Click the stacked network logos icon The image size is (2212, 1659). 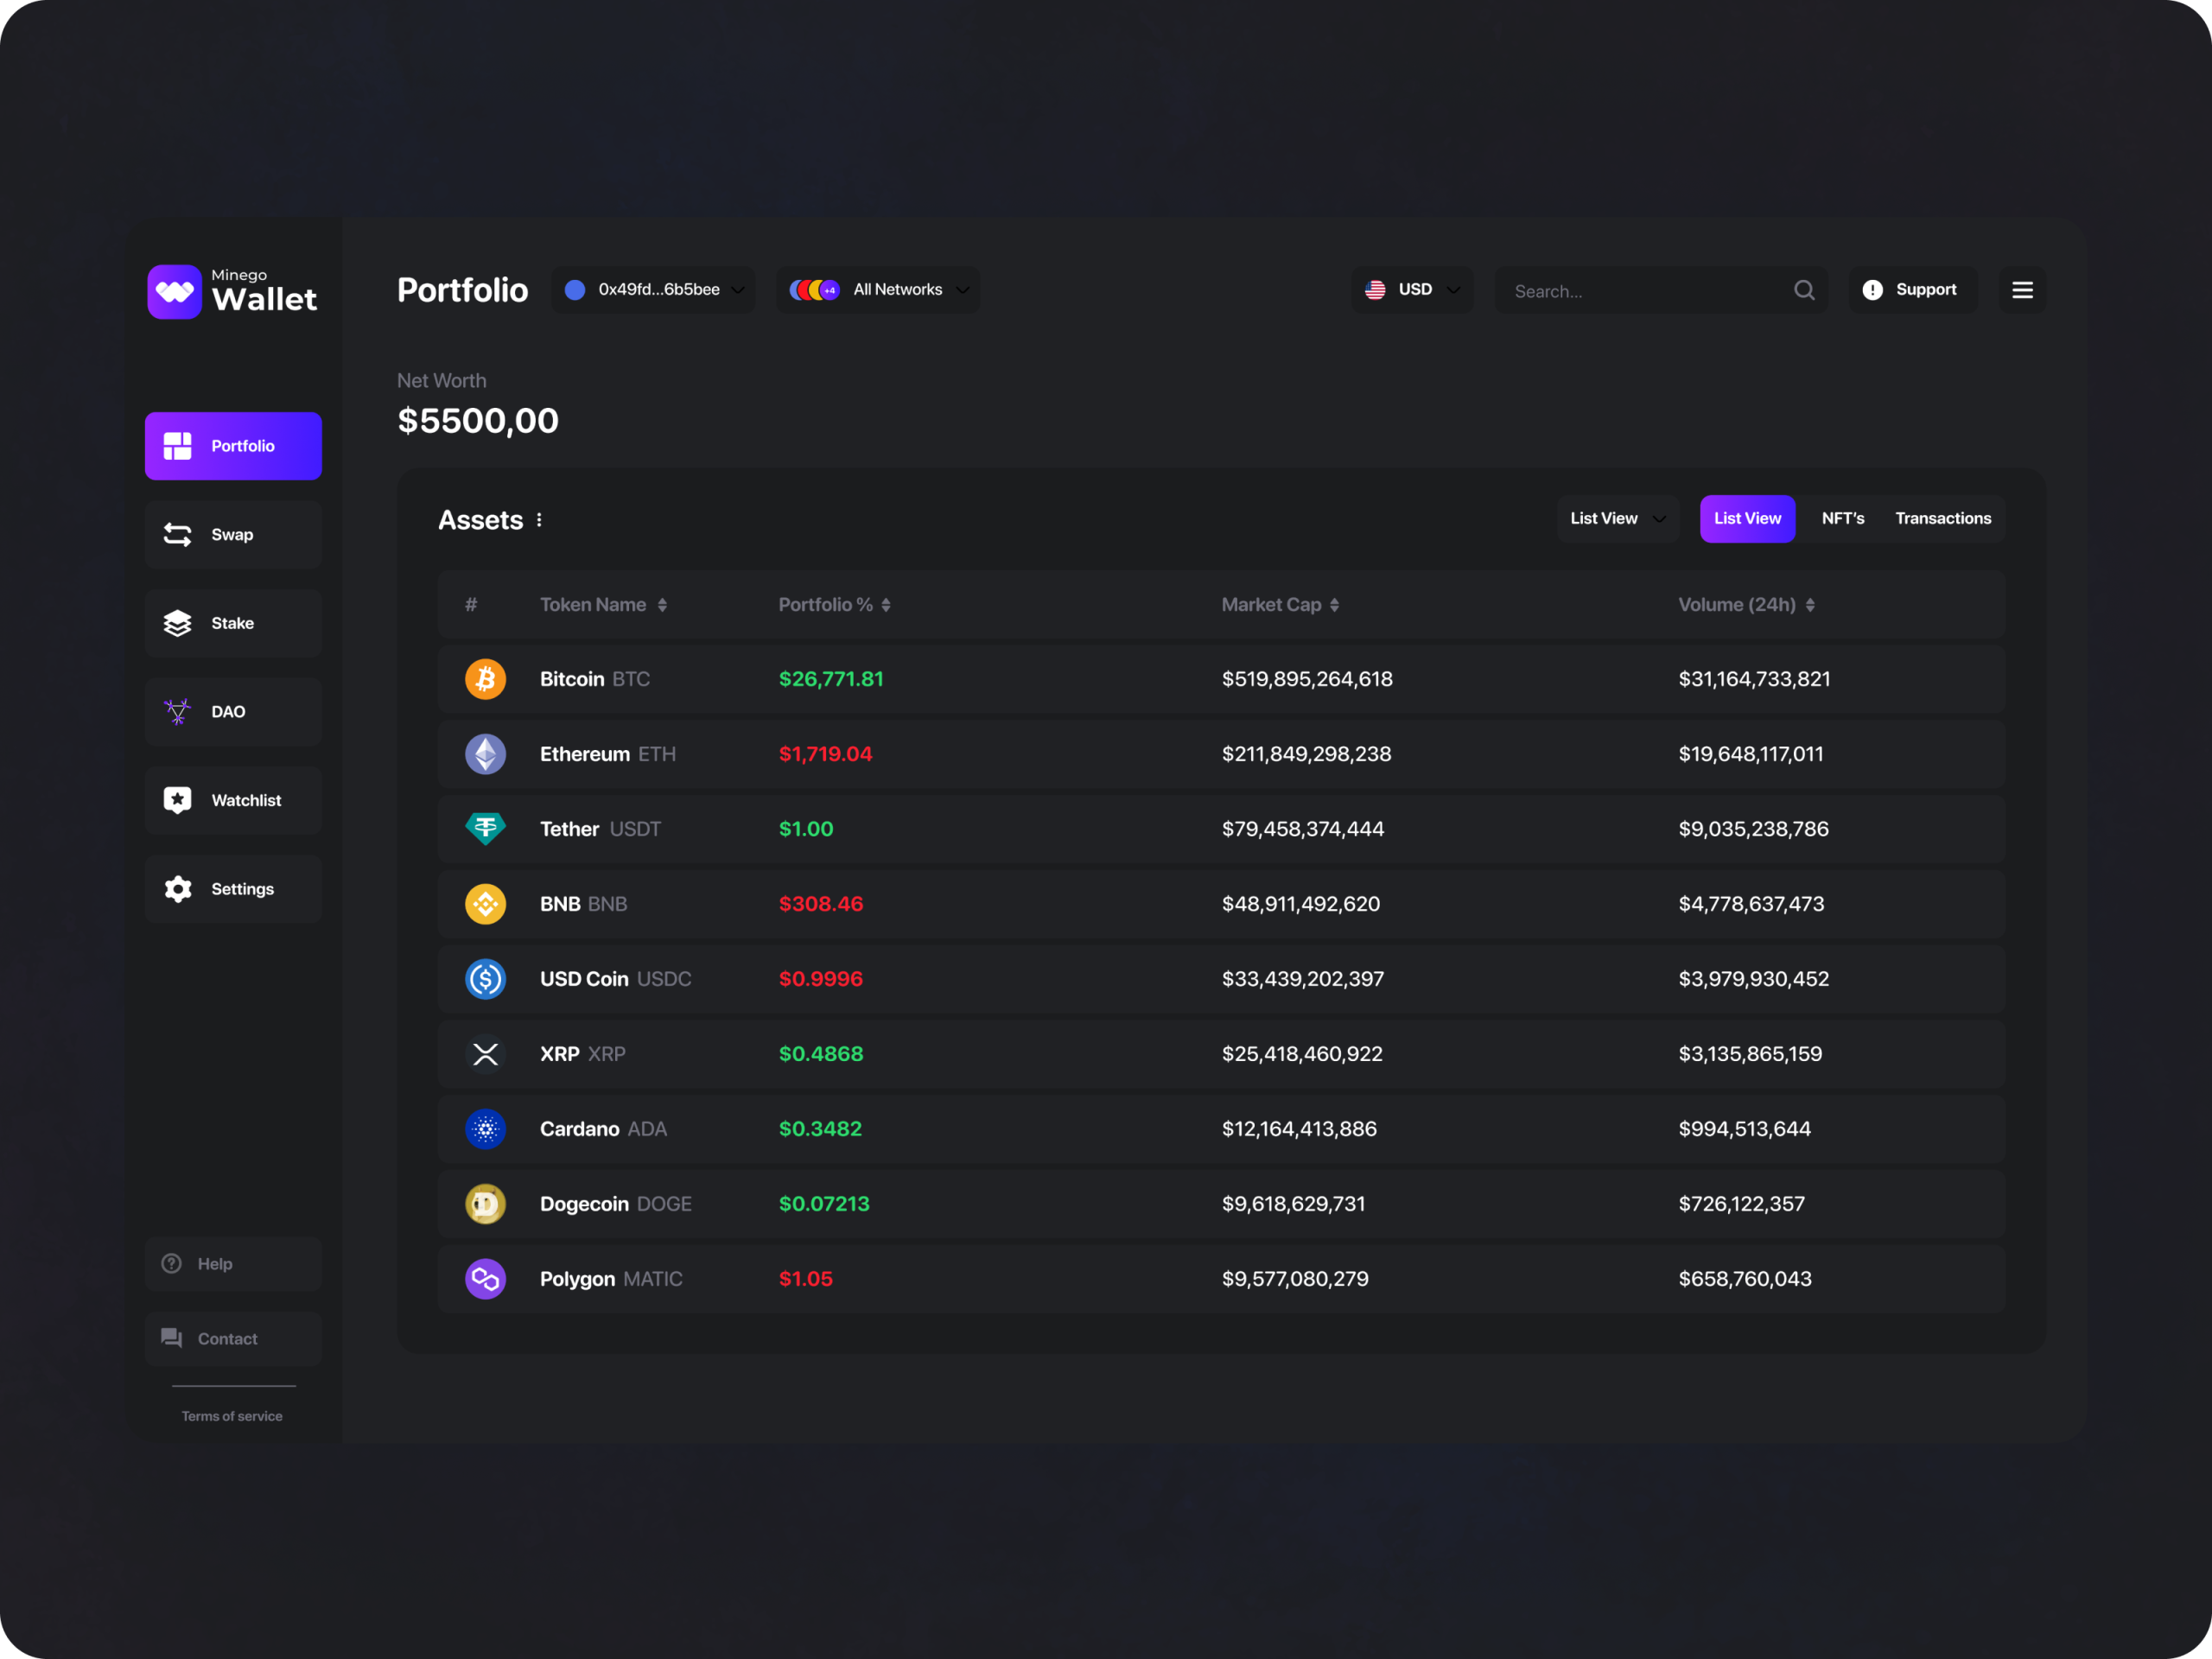pyautogui.click(x=814, y=290)
